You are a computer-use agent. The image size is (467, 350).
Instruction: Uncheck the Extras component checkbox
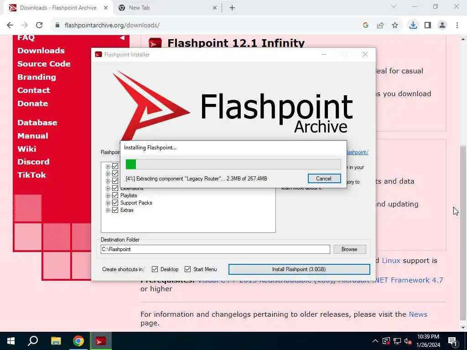coord(115,210)
